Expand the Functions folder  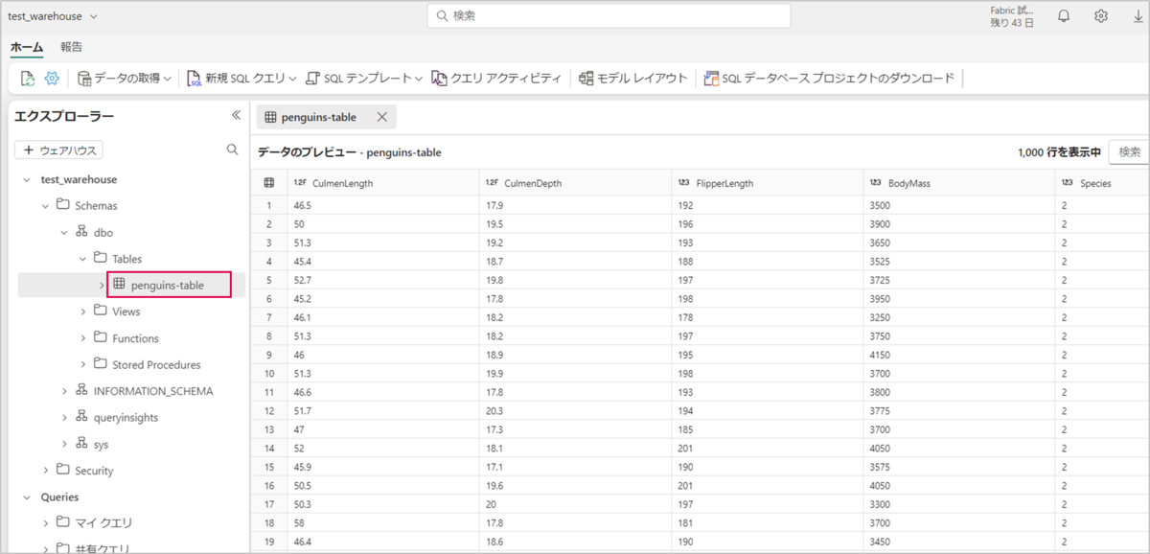82,338
